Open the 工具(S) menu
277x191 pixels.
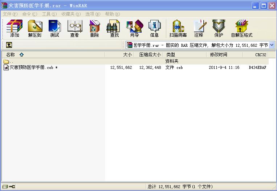coord(49,14)
